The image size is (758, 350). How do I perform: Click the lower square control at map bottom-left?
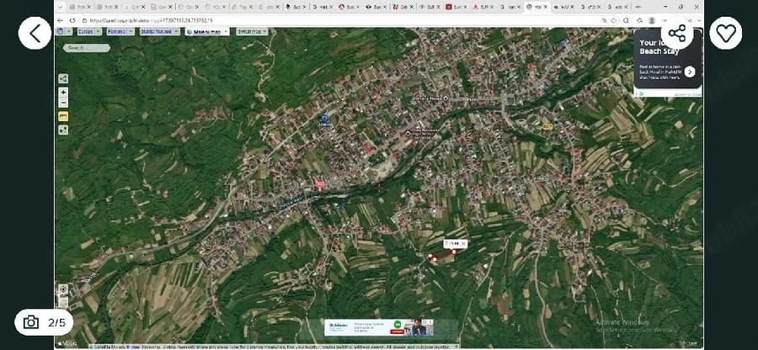pyautogui.click(x=63, y=303)
